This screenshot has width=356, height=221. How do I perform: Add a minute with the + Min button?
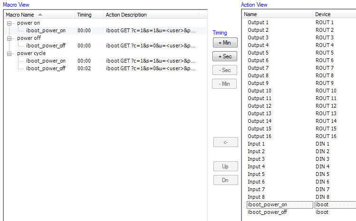click(x=225, y=43)
